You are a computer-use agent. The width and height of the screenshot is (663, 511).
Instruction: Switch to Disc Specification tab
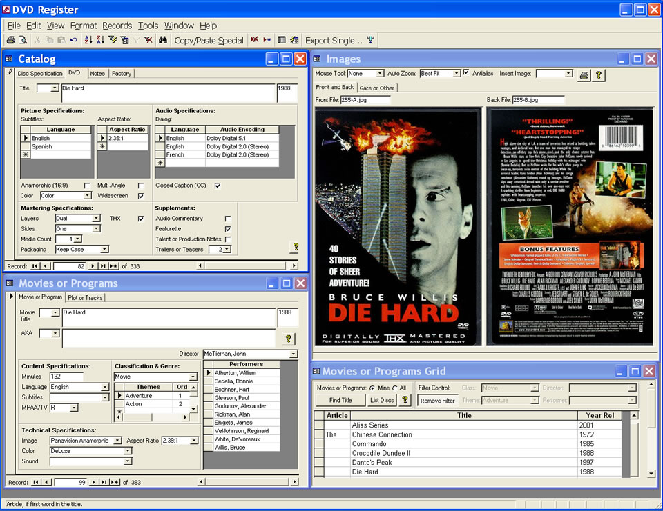(x=40, y=74)
